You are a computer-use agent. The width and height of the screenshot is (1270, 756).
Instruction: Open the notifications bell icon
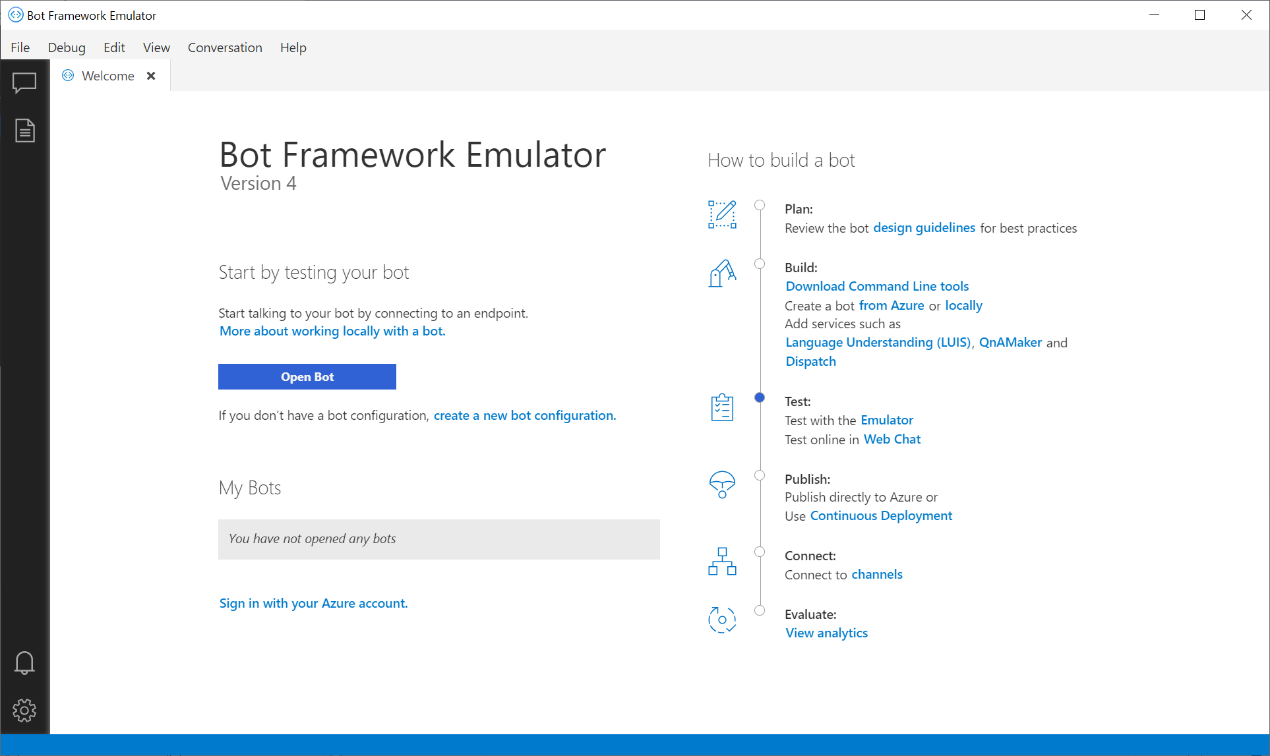point(23,662)
